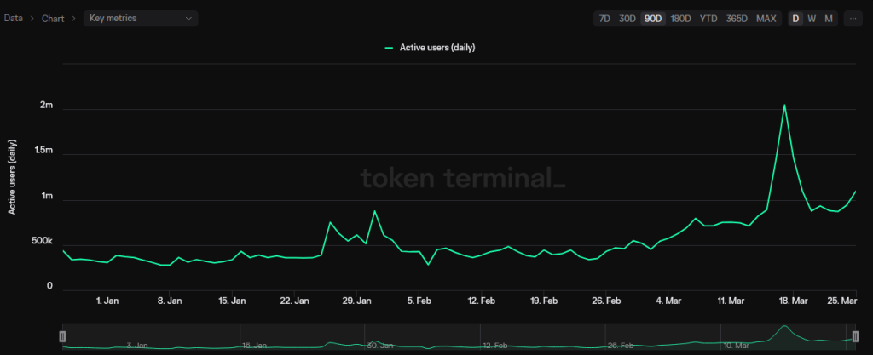The image size is (873, 355).
Task: Open the three-dot more options menu
Action: [x=854, y=19]
